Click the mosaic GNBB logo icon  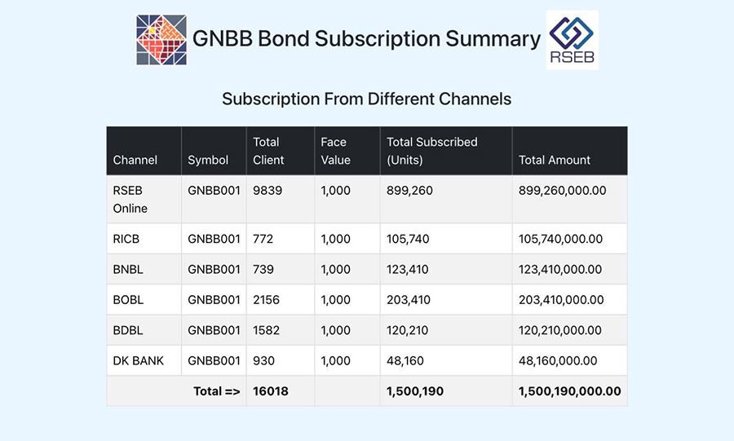tap(161, 40)
